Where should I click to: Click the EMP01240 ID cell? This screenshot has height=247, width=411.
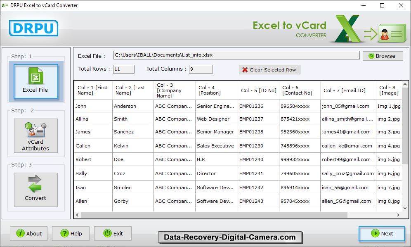coord(258,159)
